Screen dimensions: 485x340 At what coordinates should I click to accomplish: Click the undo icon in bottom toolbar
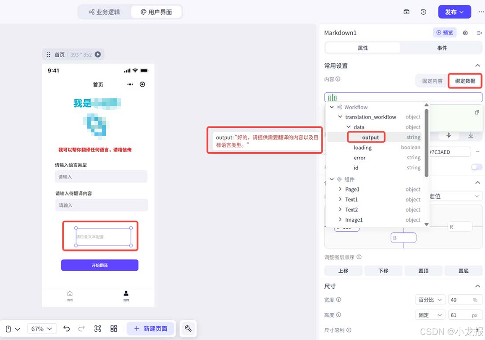tap(67, 328)
